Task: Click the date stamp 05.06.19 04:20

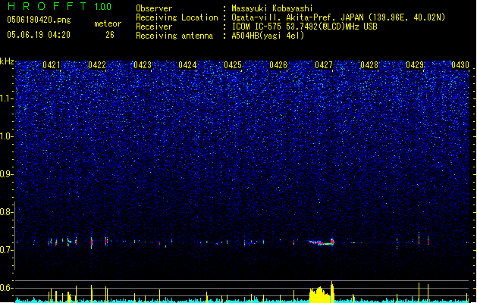Action: click(39, 35)
